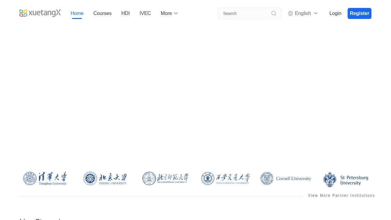Open the Cornell University logo

(x=286, y=178)
